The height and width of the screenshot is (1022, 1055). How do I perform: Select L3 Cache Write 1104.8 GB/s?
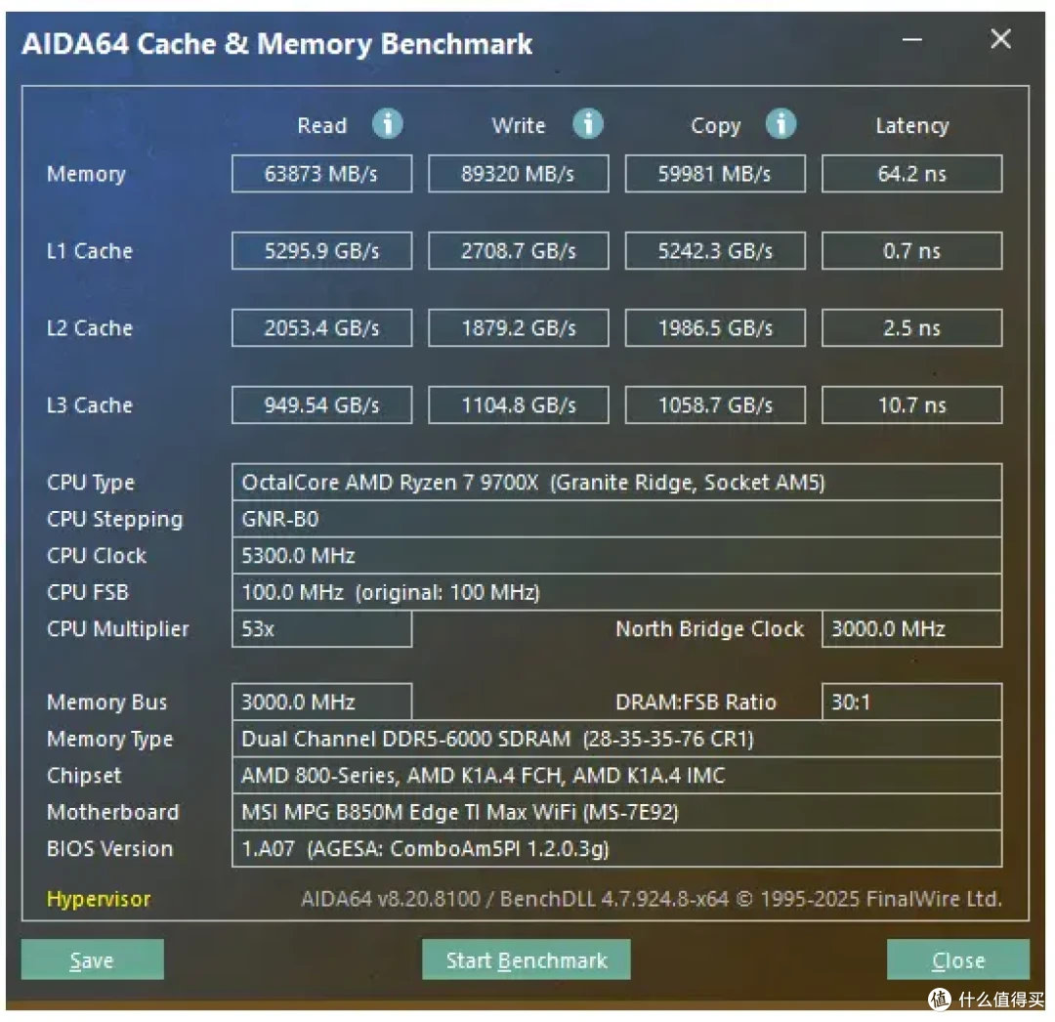(x=518, y=405)
